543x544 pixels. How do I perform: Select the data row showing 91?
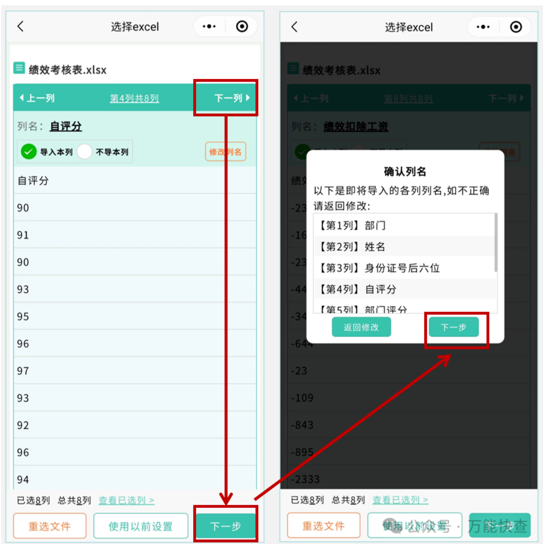pyautogui.click(x=135, y=235)
